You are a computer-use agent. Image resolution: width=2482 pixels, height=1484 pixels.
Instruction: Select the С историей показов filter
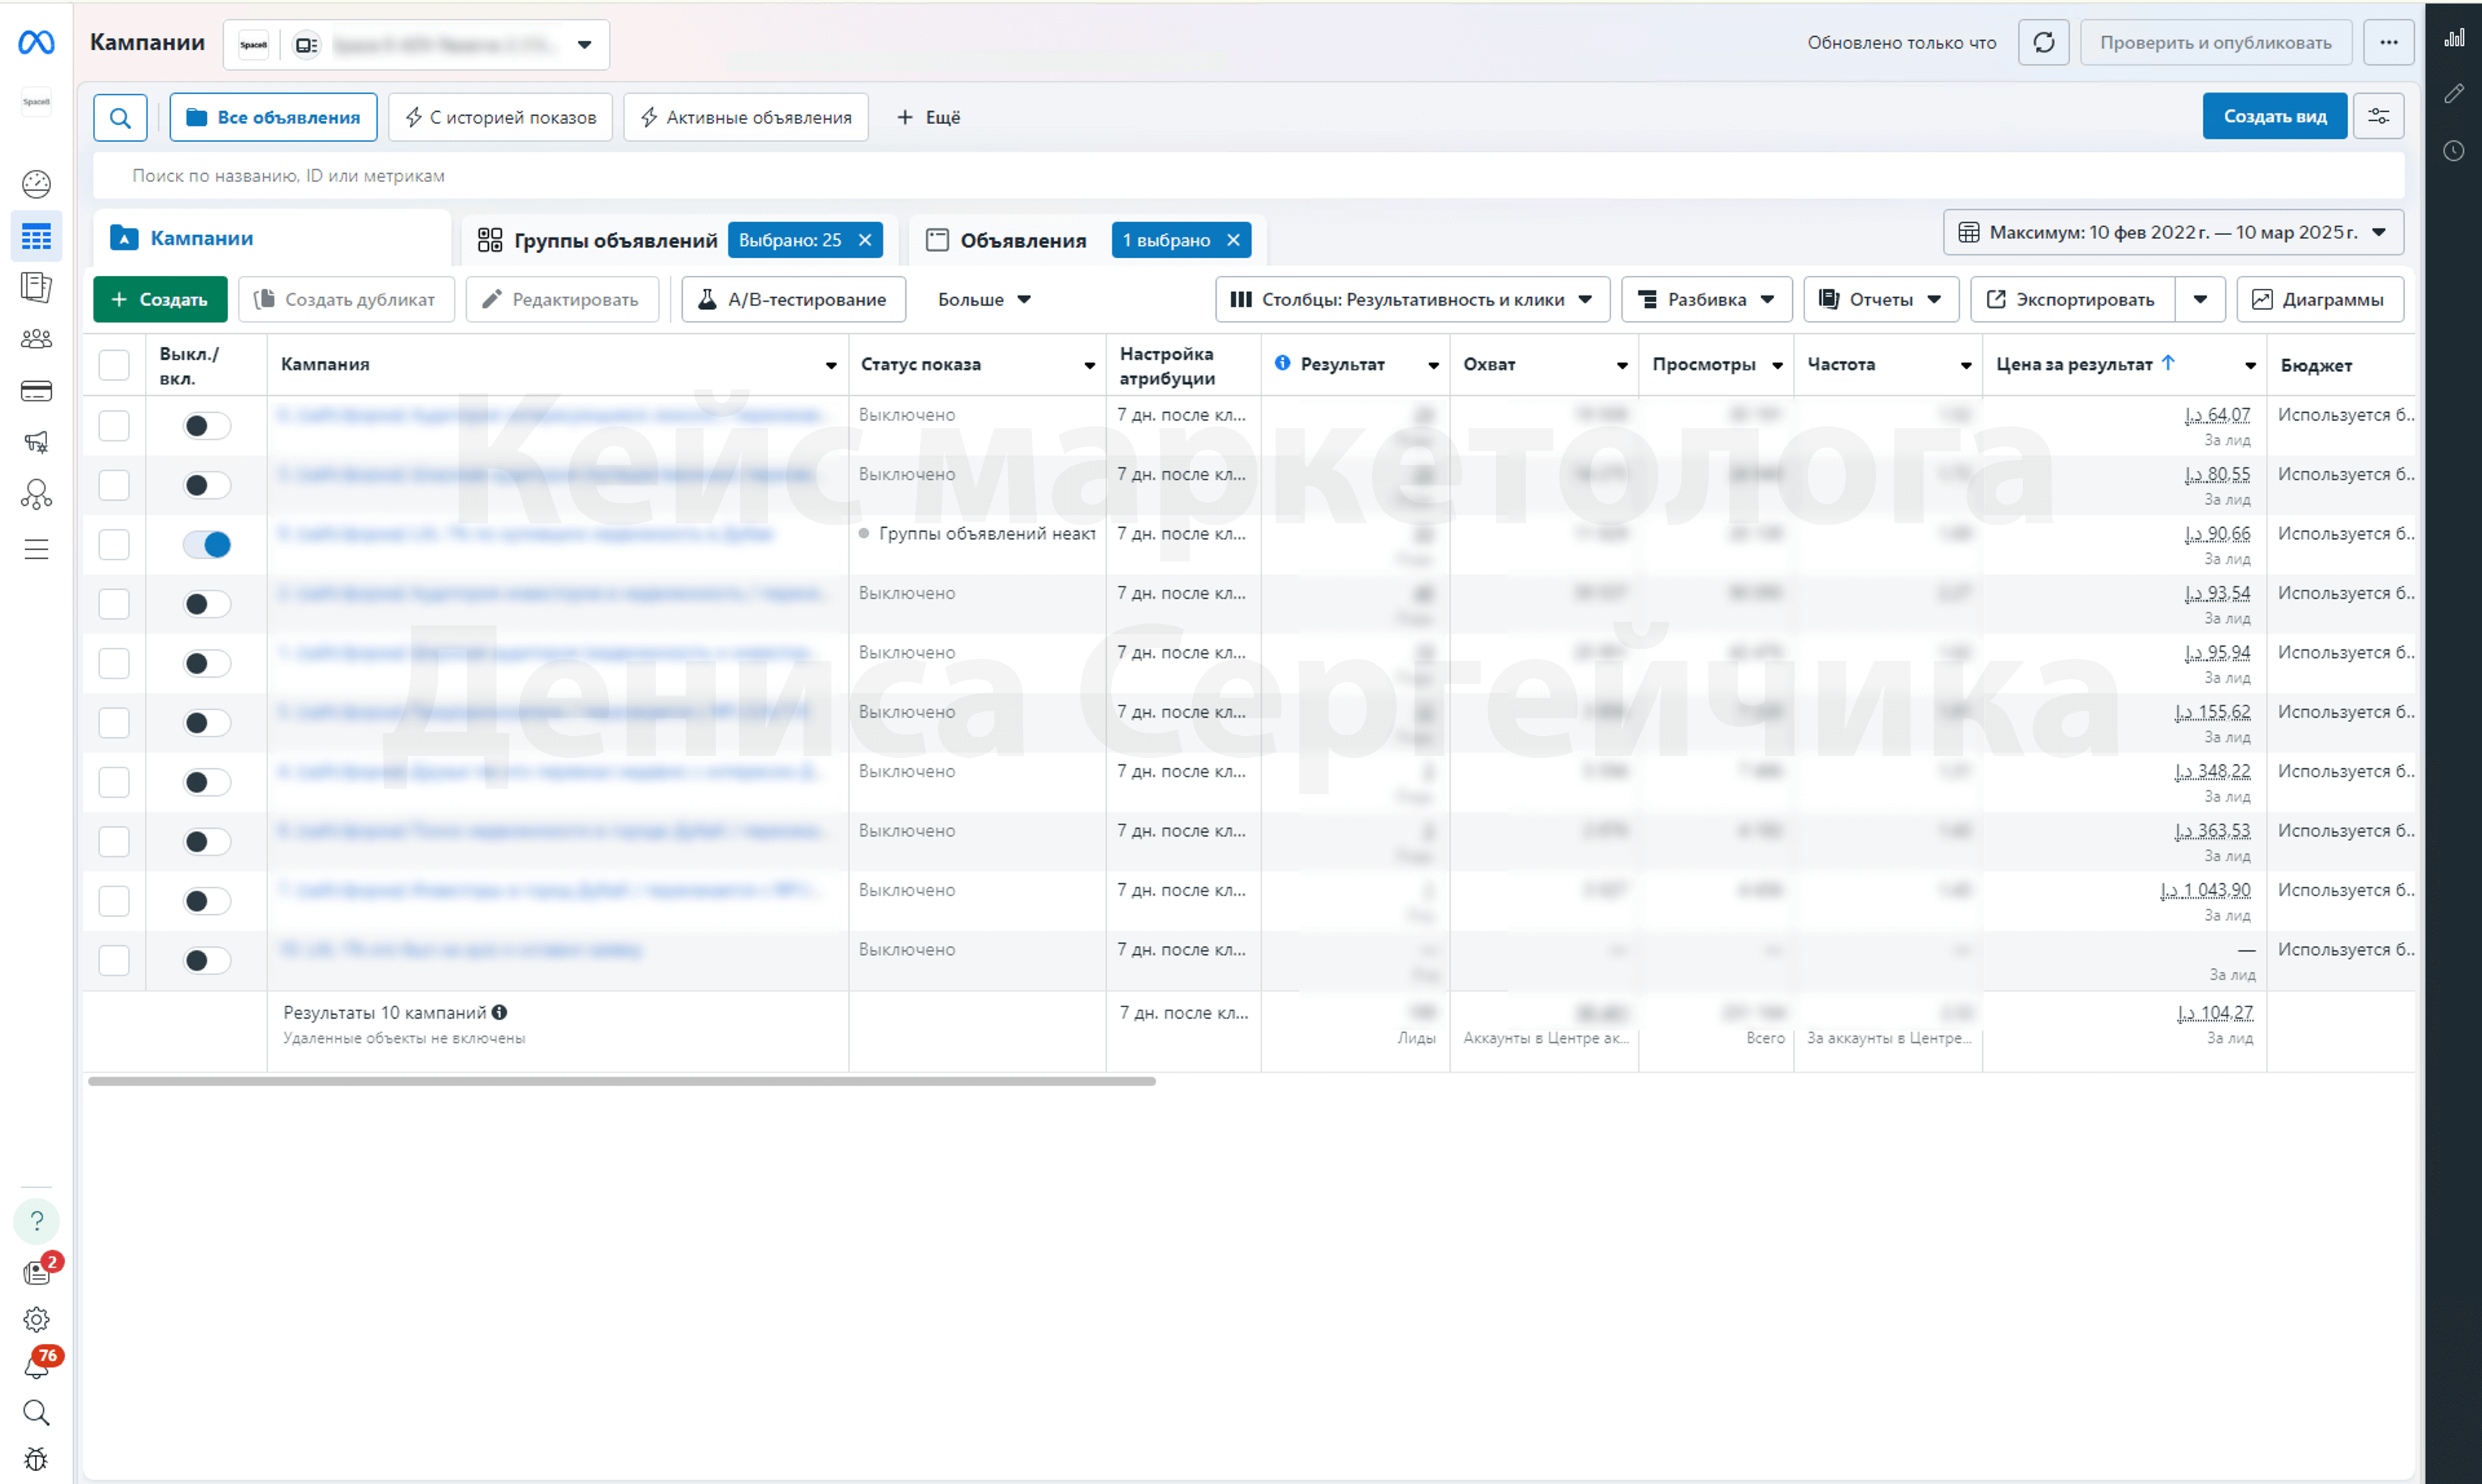tap(500, 118)
